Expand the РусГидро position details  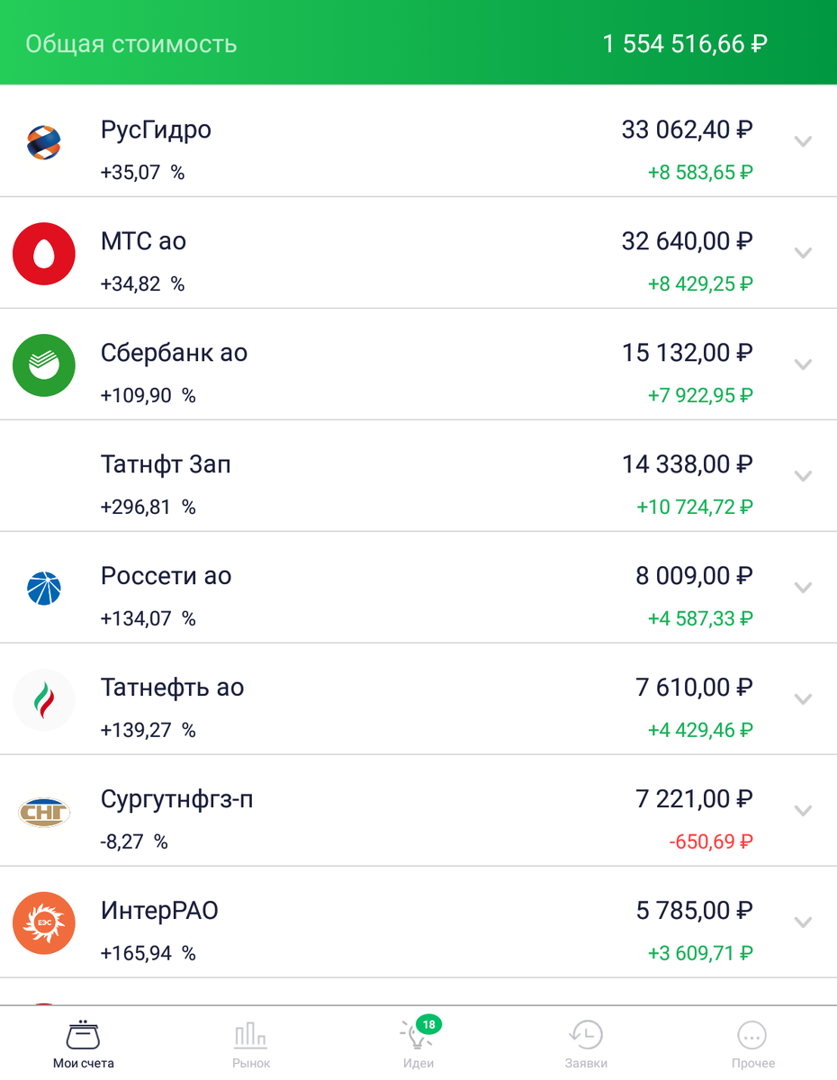[803, 141]
